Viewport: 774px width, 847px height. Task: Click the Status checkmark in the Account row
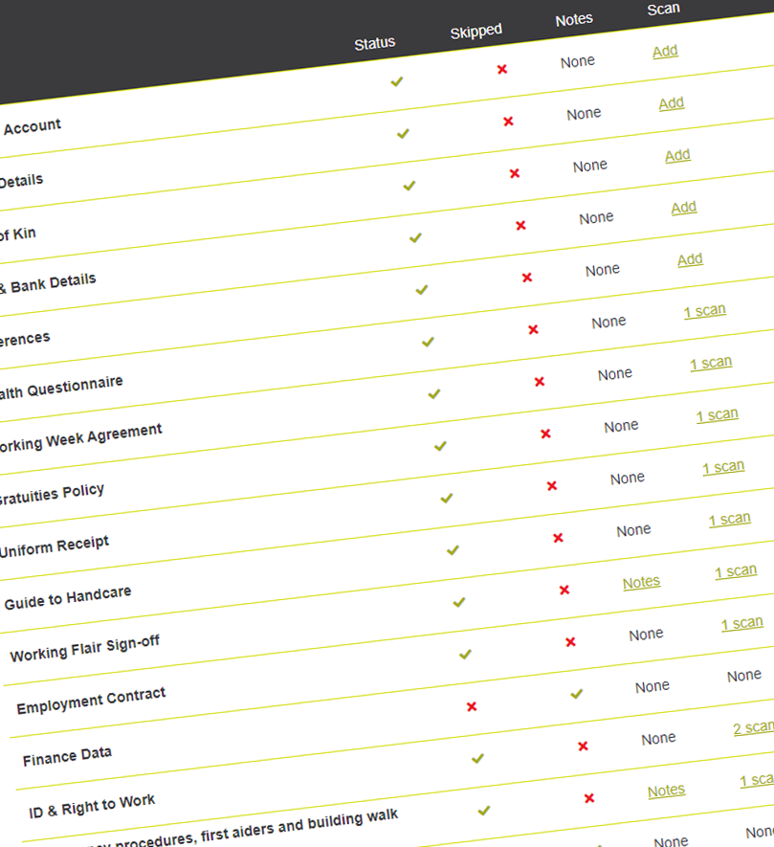pos(397,81)
